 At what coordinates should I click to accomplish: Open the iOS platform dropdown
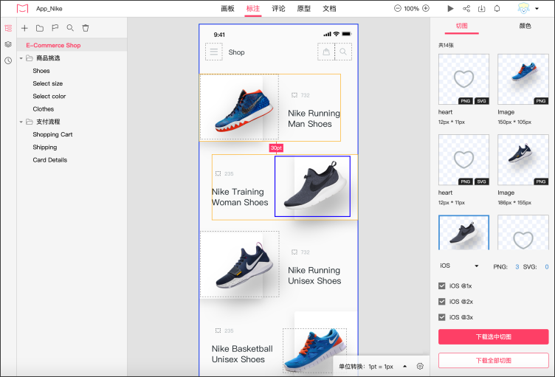459,266
